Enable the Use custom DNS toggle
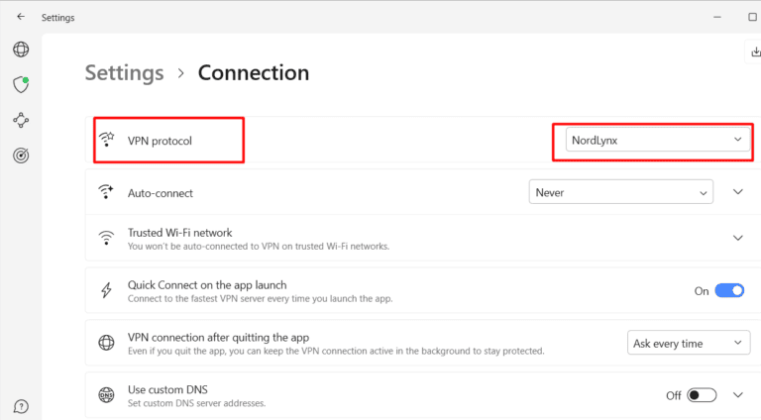This screenshot has width=761, height=420. (x=702, y=395)
